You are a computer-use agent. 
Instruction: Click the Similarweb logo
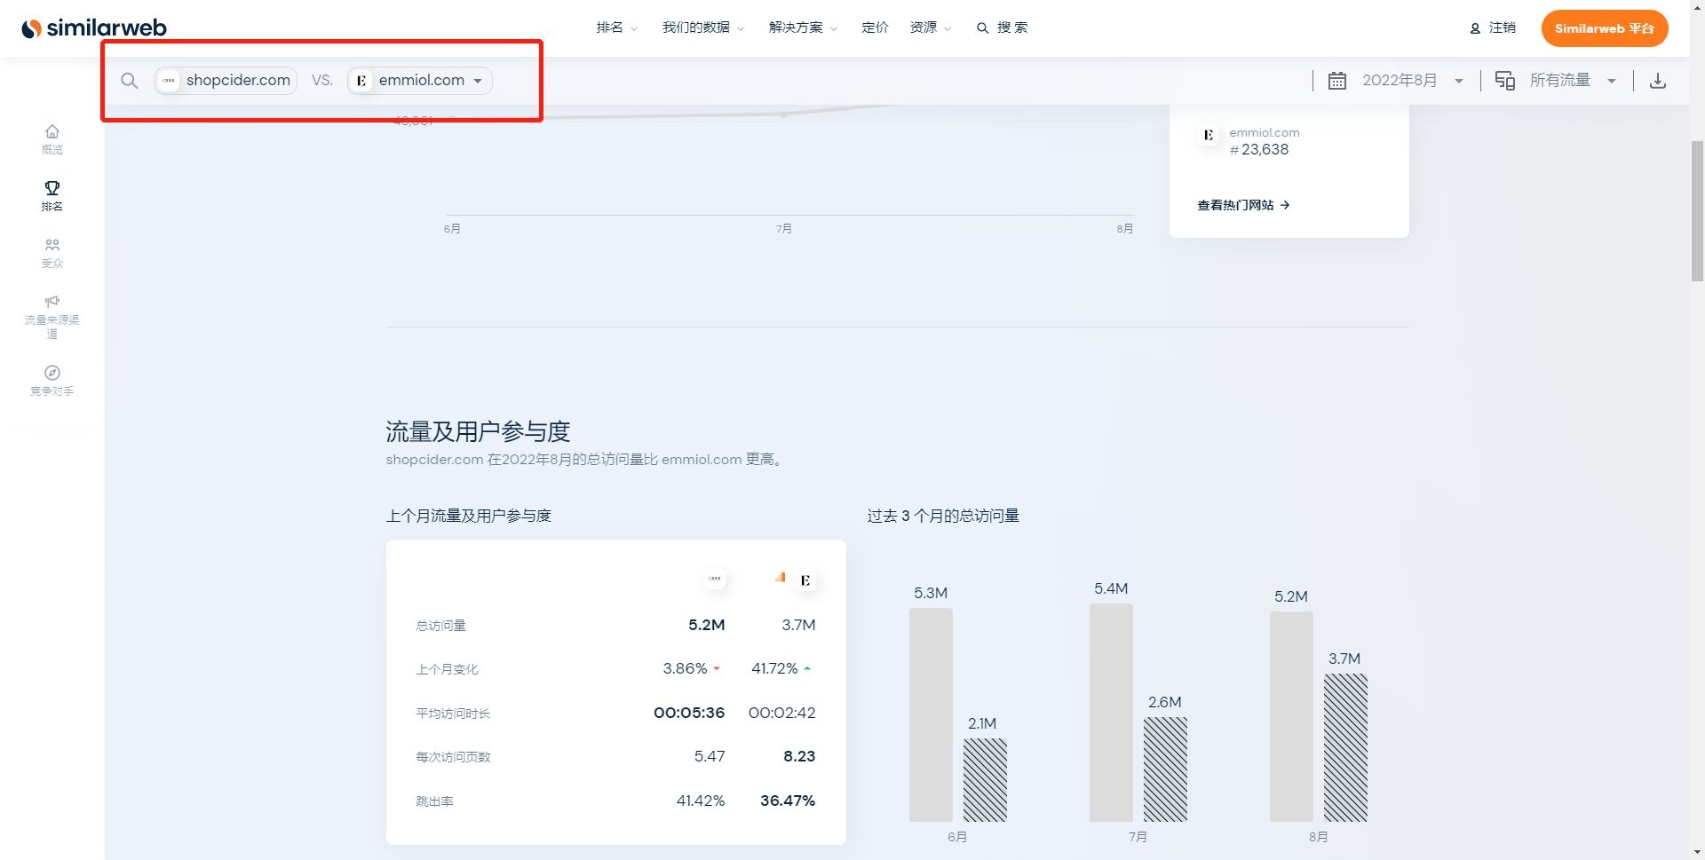[x=94, y=28]
